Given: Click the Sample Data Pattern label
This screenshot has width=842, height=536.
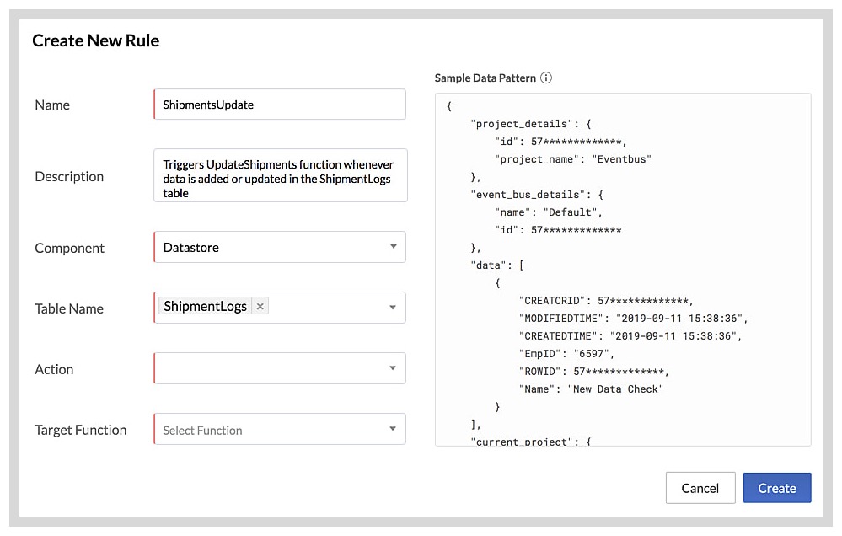Looking at the screenshot, I should [484, 78].
